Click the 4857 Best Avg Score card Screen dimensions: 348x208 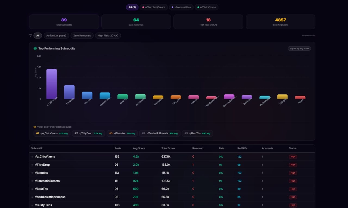(x=280, y=21)
